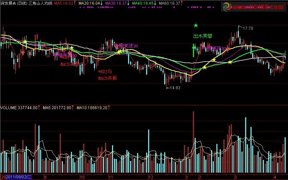
Task: Click the down arrow beside MA40:16.45
Action: (x=155, y=3)
